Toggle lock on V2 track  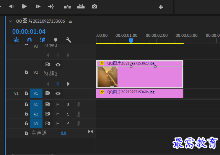[x=26, y=72]
